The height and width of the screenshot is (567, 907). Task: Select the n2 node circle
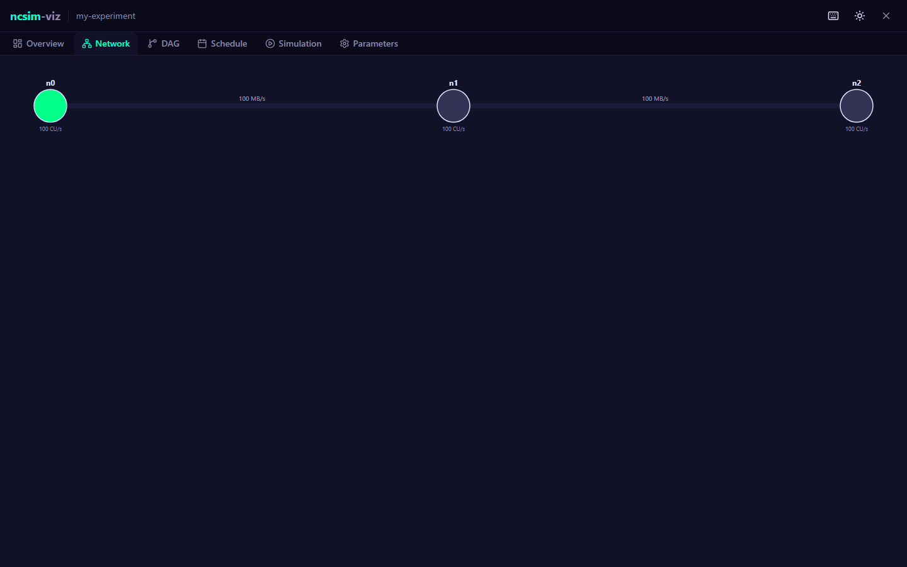pos(857,106)
